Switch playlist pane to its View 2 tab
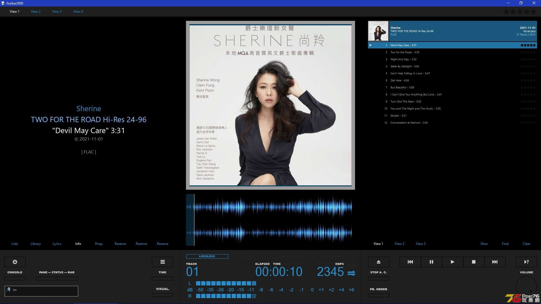This screenshot has height=304, width=541. [x=400, y=244]
